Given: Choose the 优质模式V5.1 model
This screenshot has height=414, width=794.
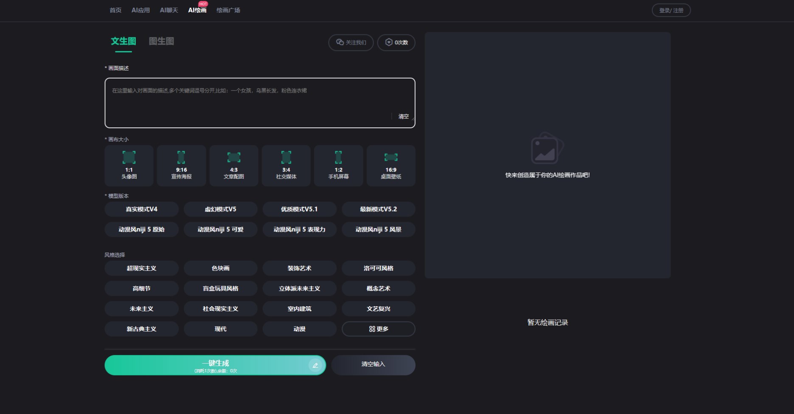Looking at the screenshot, I should [299, 209].
